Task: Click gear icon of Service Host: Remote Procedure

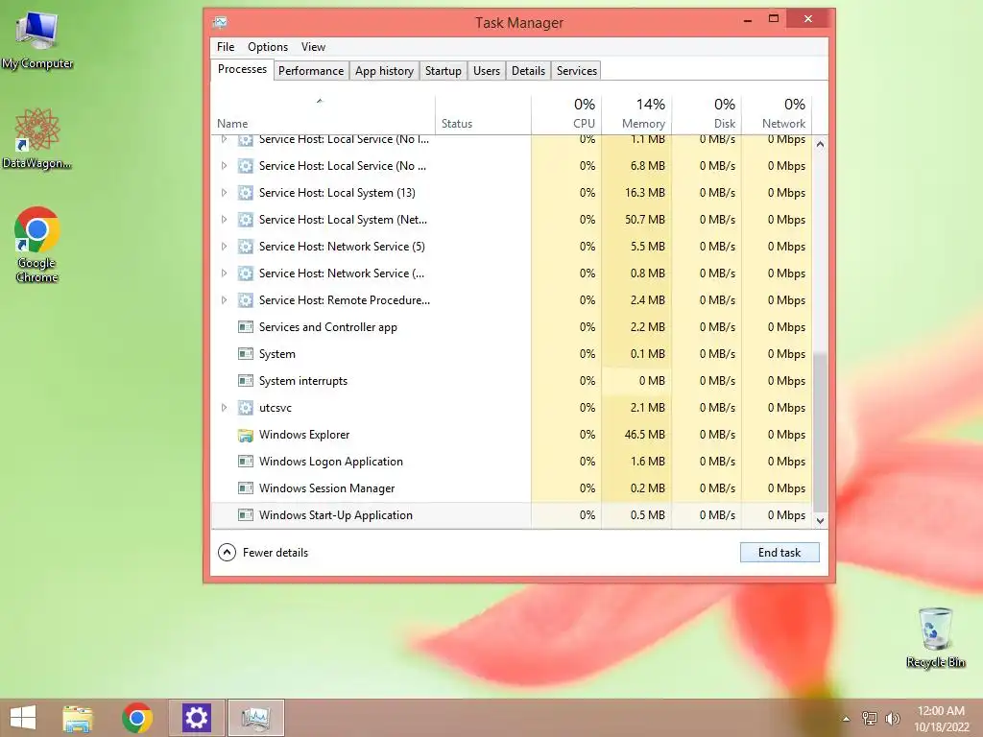Action: tap(246, 300)
